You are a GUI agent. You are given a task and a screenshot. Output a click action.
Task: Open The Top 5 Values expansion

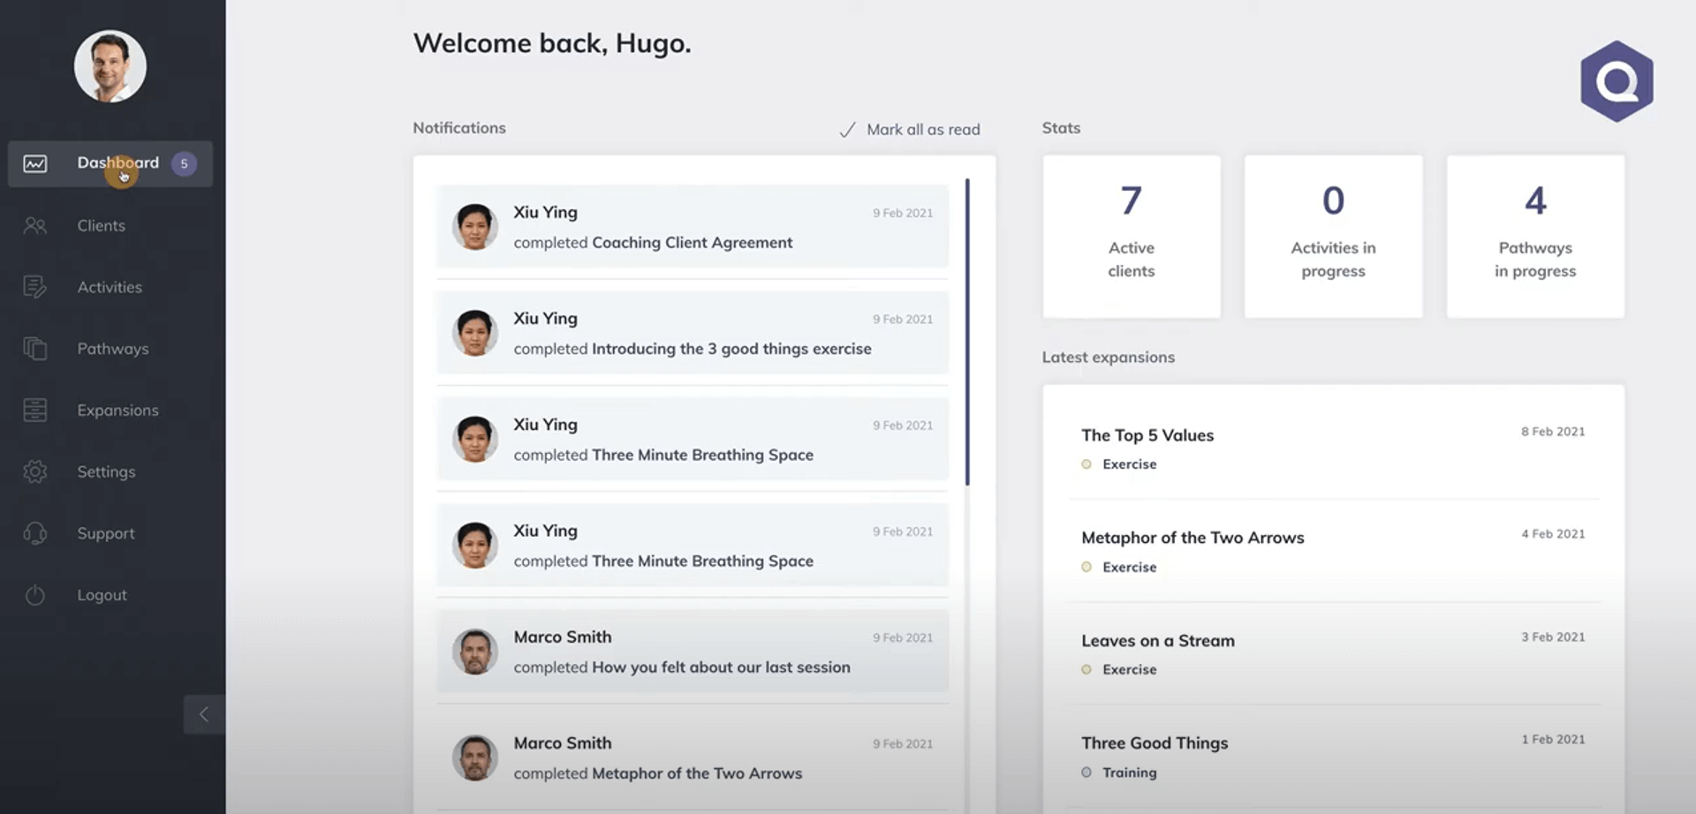[x=1333, y=448]
